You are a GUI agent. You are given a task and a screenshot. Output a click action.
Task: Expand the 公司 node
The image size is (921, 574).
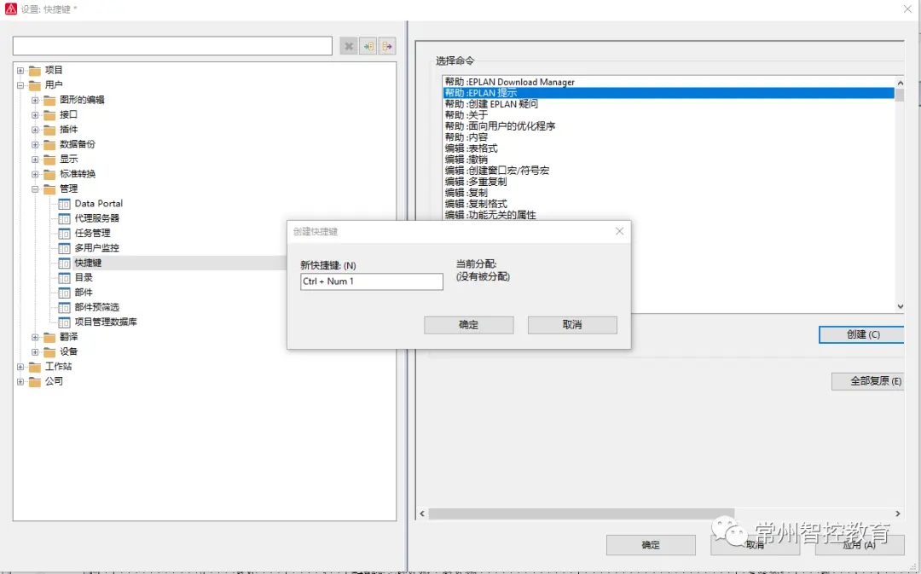[x=20, y=381]
